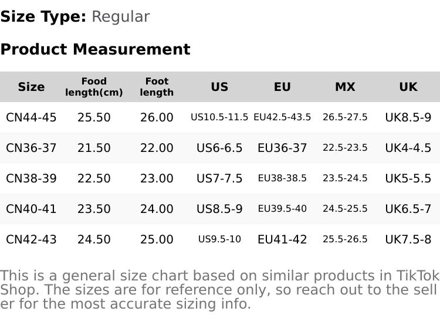Click the US8.5-9 cell
Image resolution: width=440 pixels, height=325 pixels.
click(x=219, y=209)
